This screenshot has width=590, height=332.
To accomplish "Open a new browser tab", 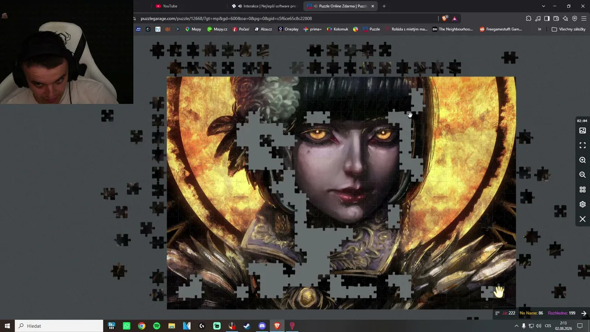I will [x=384, y=6].
